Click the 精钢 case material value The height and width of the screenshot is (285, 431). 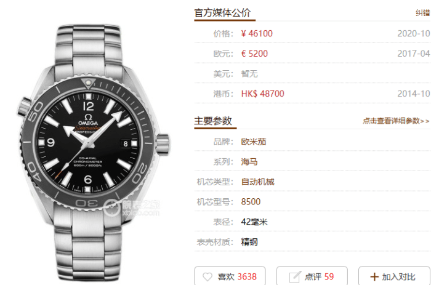249,242
